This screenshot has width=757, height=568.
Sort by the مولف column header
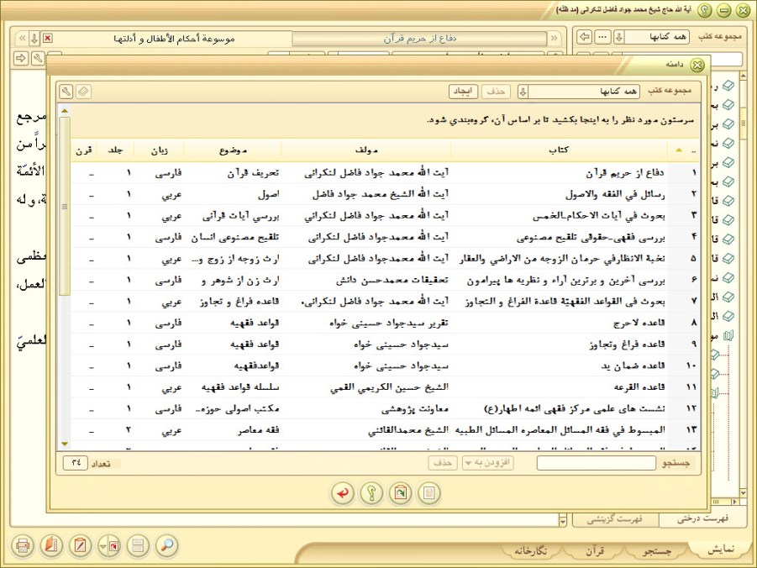click(366, 150)
